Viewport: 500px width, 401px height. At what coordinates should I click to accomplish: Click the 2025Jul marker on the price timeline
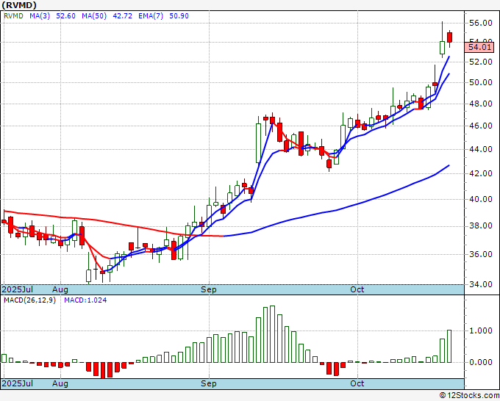(18, 289)
